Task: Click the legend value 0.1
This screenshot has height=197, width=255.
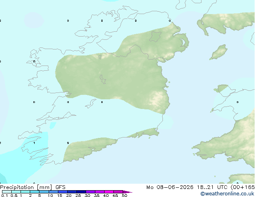Action: tap(4, 195)
